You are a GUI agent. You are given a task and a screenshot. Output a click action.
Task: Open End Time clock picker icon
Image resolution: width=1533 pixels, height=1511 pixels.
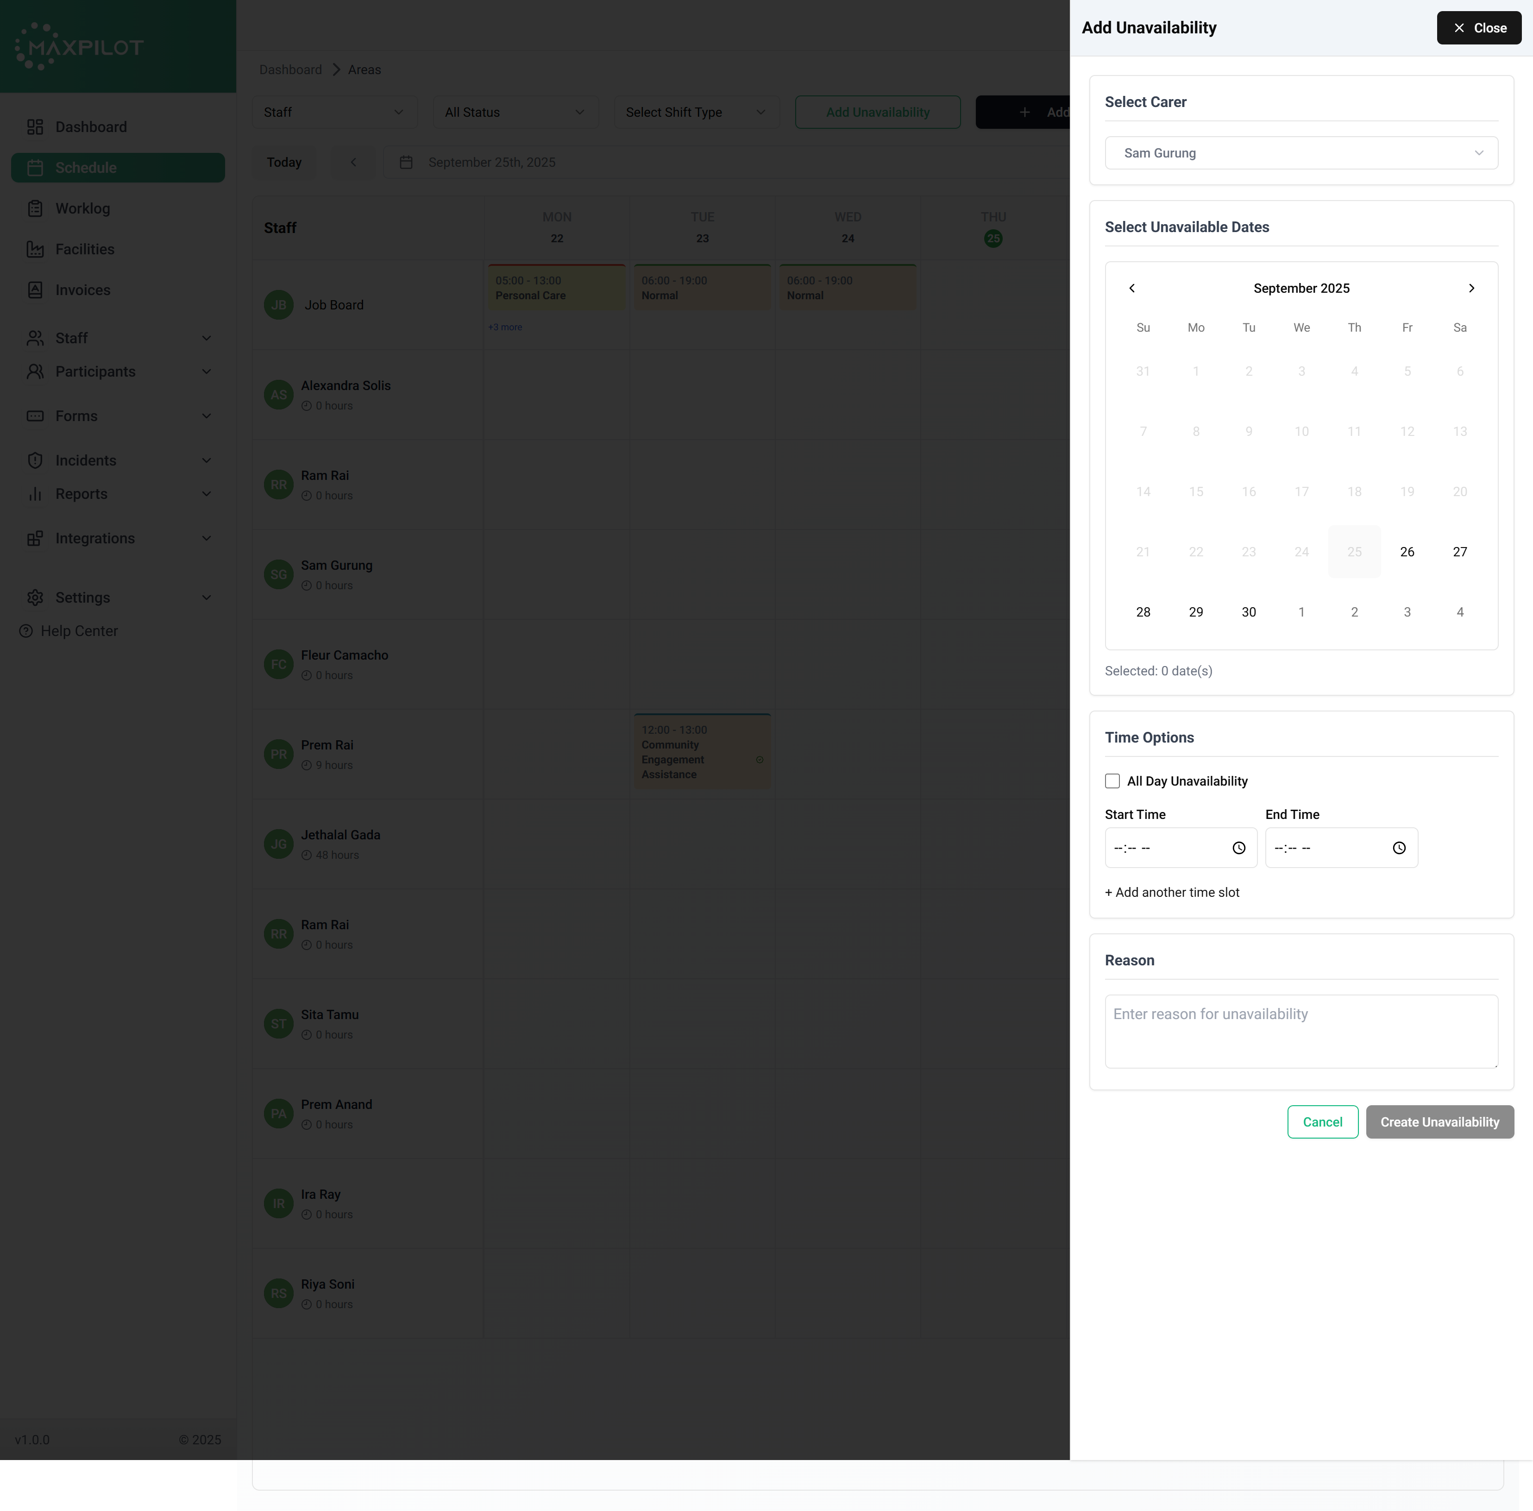pos(1399,848)
